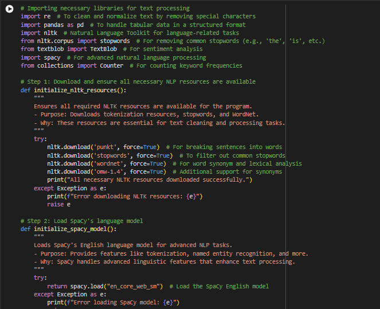Image resolution: width=380 pixels, height=309 pixels.
Task: Click 'import pandas as pd' line
Action: (133, 25)
